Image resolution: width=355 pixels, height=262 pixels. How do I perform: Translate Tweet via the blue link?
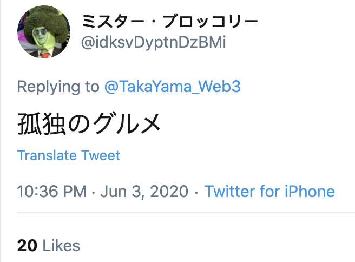pos(69,155)
